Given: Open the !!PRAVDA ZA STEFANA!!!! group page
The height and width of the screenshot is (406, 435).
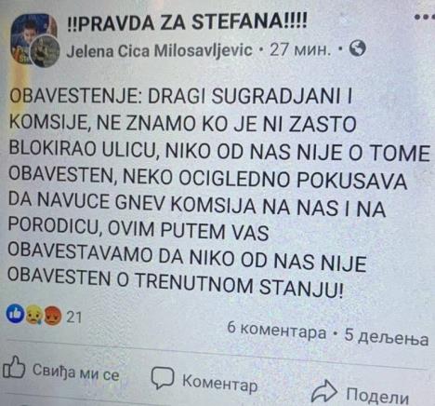Looking at the screenshot, I should point(187,22).
